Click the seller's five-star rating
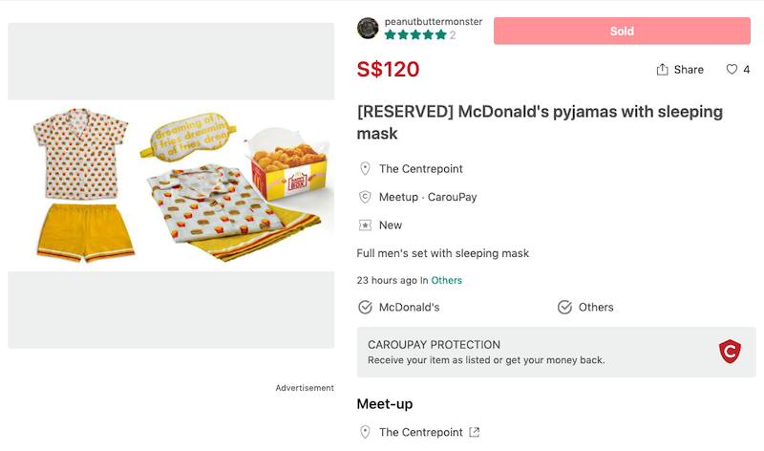Viewport: 764px width, 451px height. tap(414, 35)
